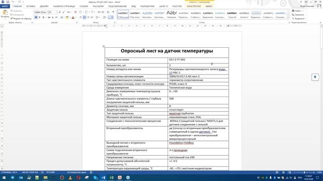Toggle Superscript formatting
Image resolution: width=323 pixels, height=181 pixels.
pos(57,18)
